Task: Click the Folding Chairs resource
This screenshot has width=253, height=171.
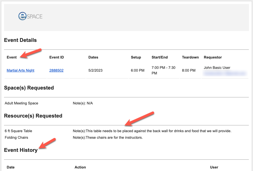Action: (16, 137)
